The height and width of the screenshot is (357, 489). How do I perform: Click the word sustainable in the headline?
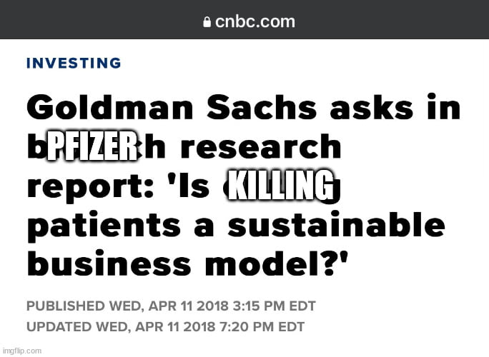336,224
